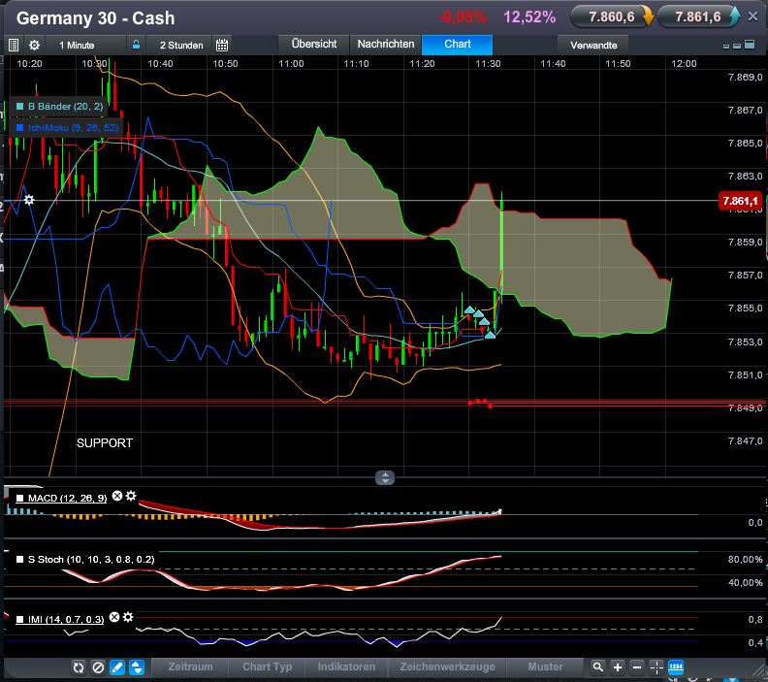
Task: Open the calendar date picker icon
Action: (x=222, y=45)
